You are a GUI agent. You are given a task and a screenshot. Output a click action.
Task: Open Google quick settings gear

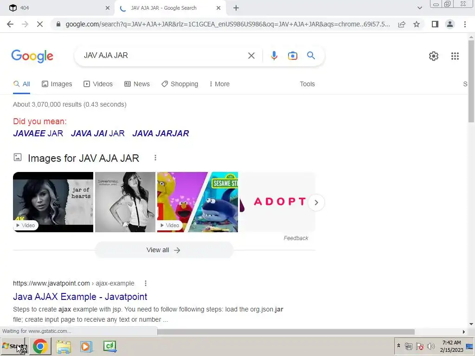click(434, 56)
